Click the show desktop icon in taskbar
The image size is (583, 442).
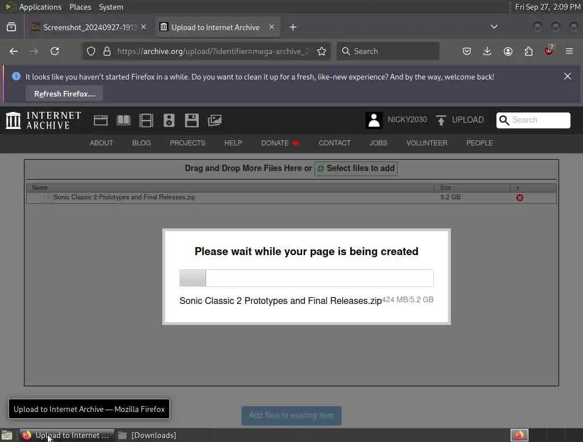point(7,435)
